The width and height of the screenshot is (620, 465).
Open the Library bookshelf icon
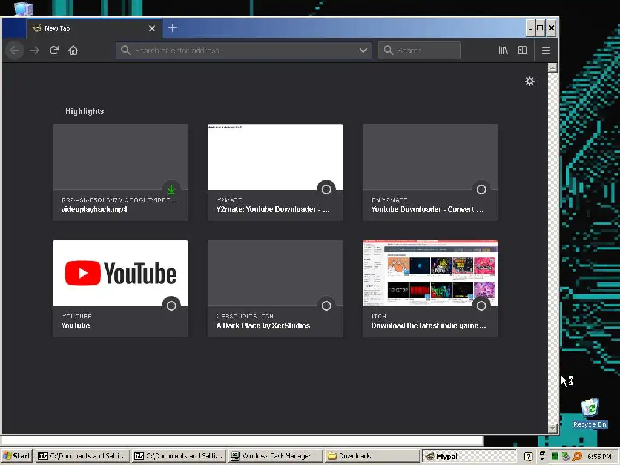(x=503, y=50)
